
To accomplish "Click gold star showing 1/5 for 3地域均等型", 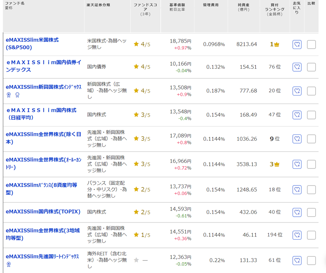I will pyautogui.click(x=136, y=235).
